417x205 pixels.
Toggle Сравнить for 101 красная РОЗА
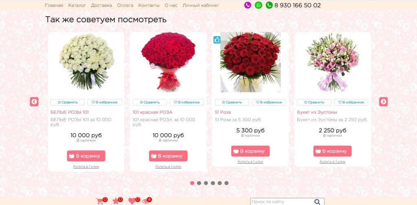[x=150, y=102]
